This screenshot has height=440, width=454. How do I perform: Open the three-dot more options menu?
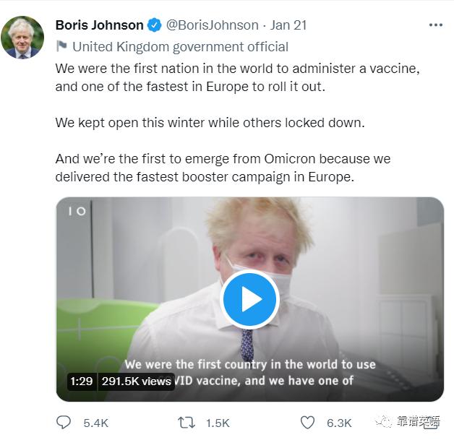click(435, 25)
